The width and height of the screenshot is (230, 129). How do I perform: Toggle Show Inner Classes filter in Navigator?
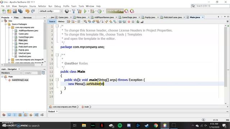(26, 115)
